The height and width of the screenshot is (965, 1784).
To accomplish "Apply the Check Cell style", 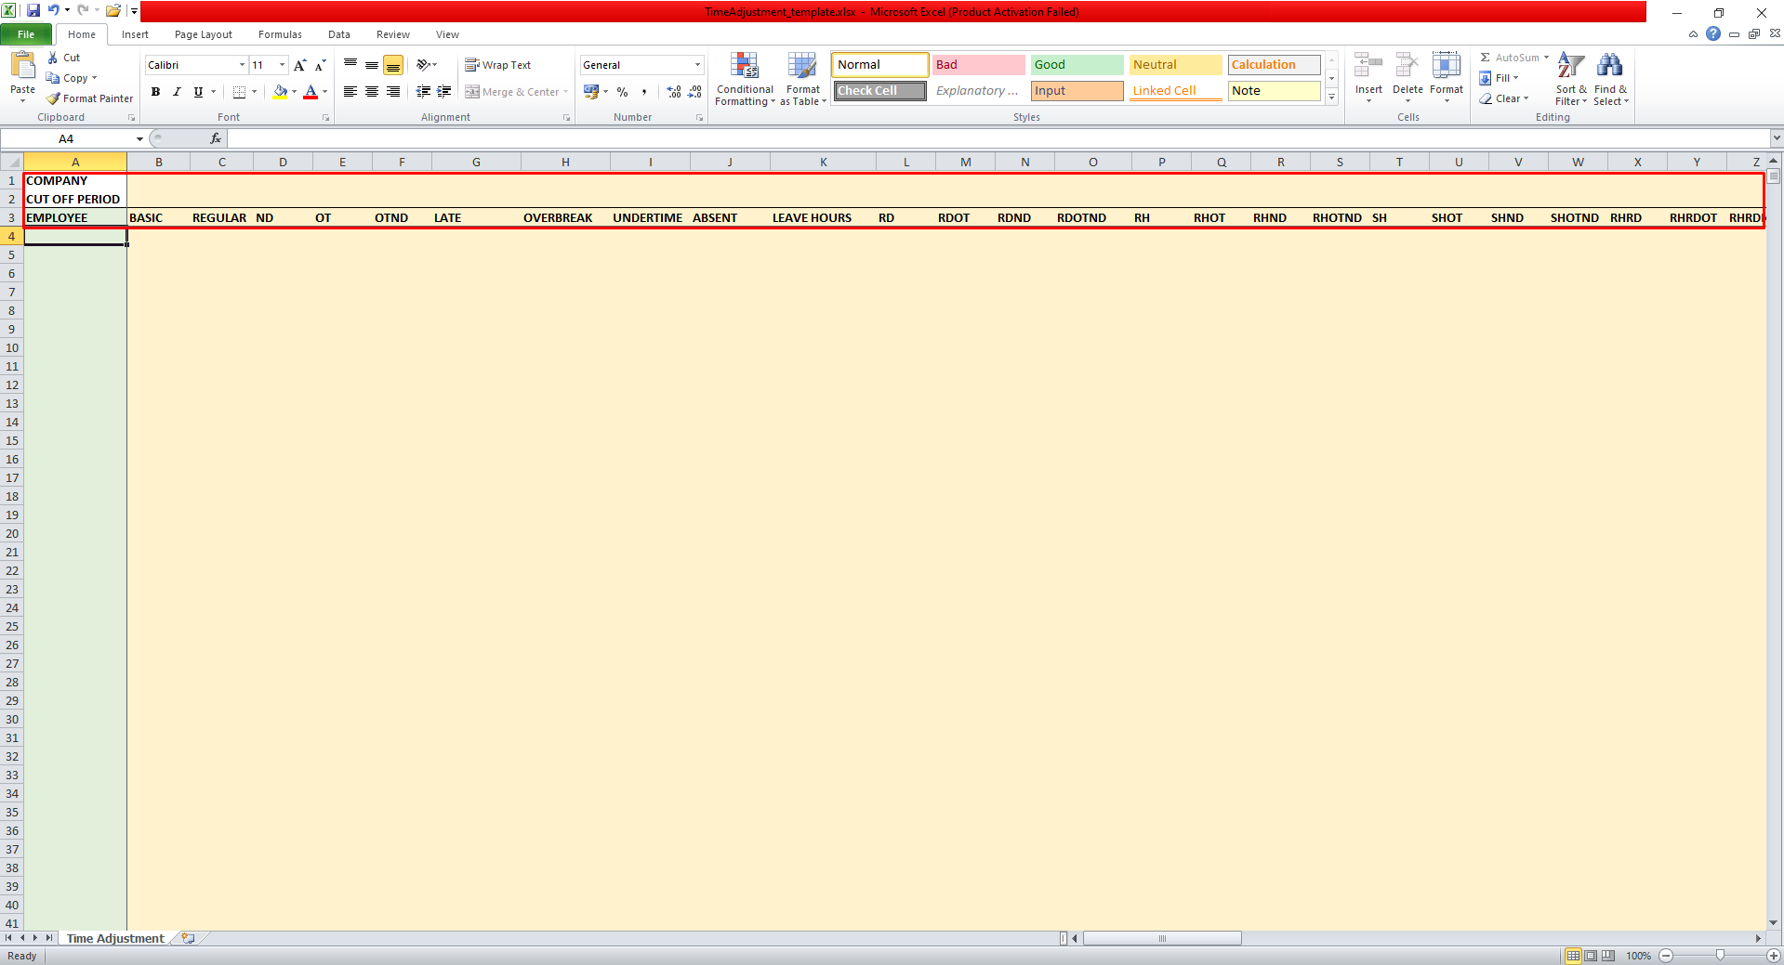I will pos(879,91).
